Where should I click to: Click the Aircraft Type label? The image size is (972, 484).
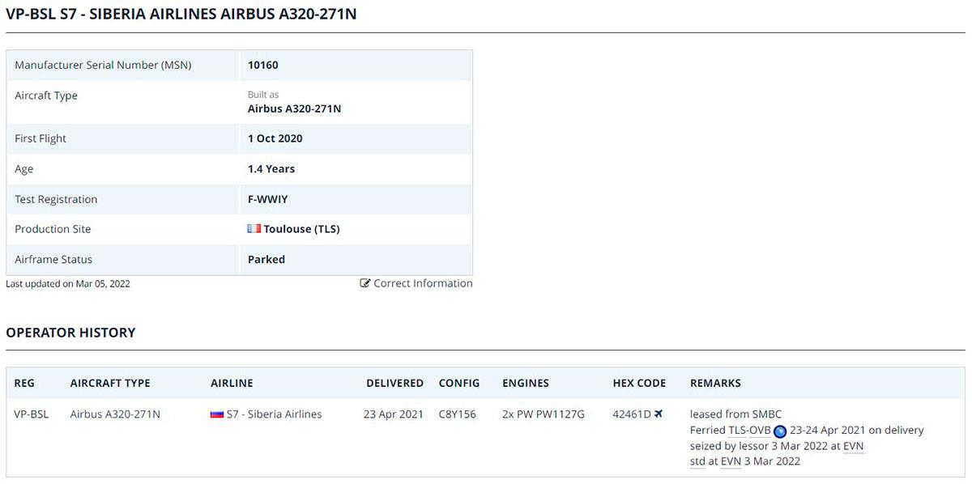46,96
